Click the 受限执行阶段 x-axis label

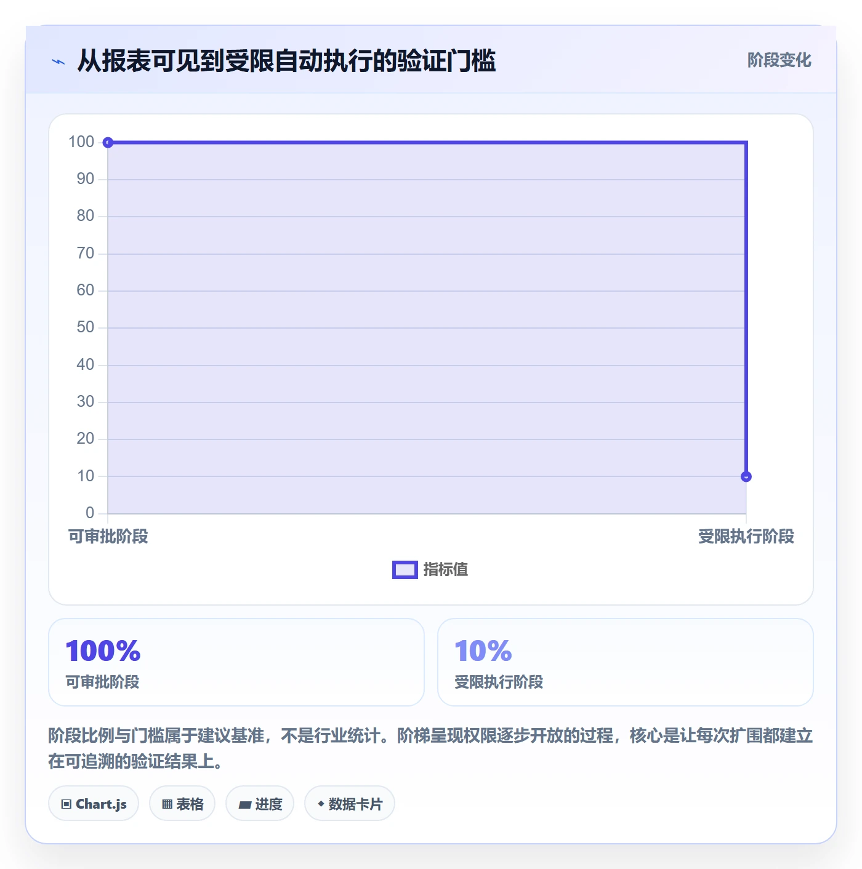[746, 537]
